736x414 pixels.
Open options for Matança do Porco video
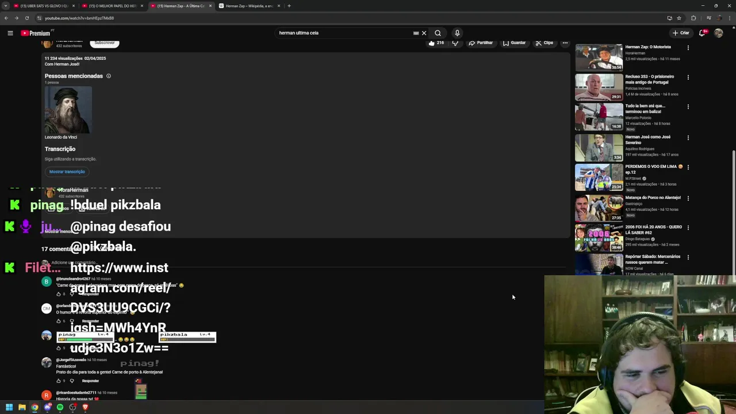point(688,198)
